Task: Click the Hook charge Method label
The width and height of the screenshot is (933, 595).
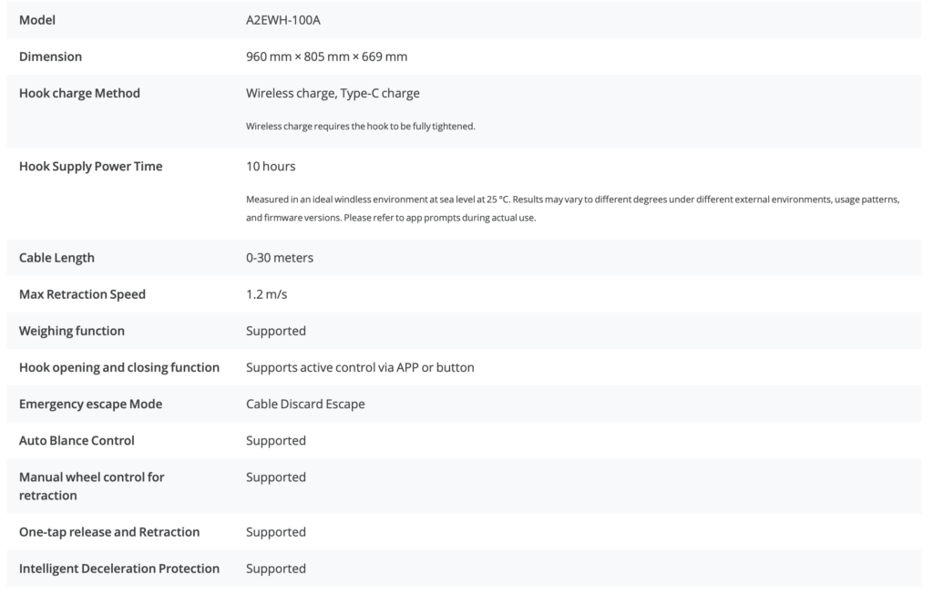Action: coord(79,93)
